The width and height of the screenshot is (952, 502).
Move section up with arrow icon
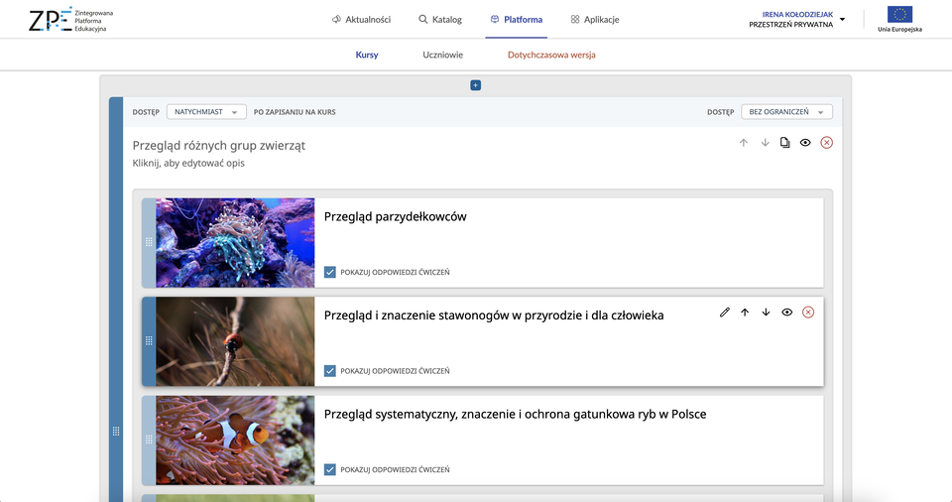[744, 143]
